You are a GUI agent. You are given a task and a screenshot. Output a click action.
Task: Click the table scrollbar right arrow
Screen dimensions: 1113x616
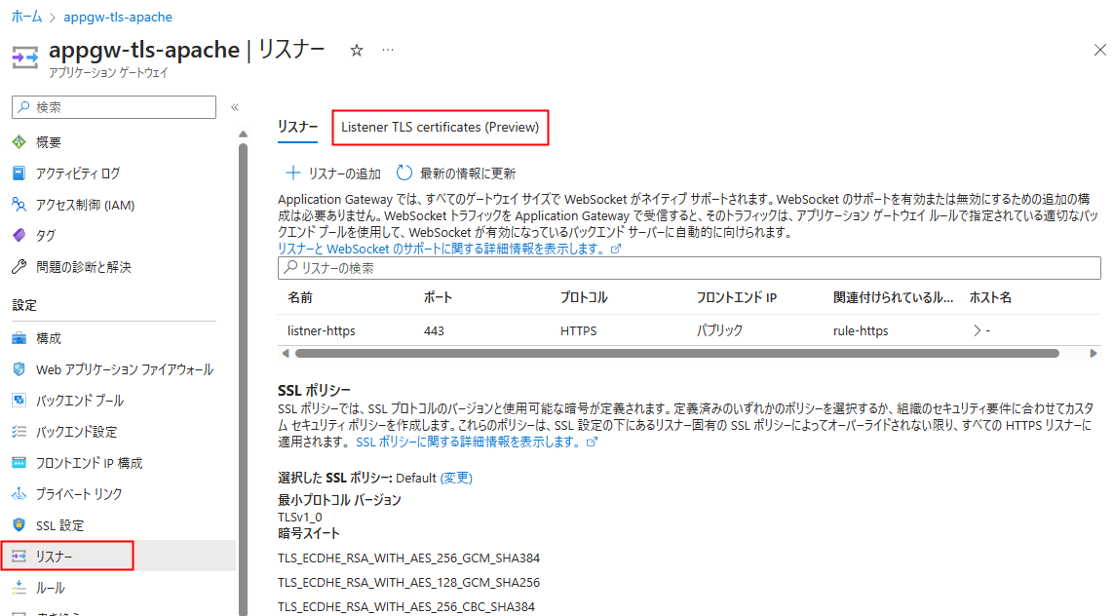tap(1094, 354)
